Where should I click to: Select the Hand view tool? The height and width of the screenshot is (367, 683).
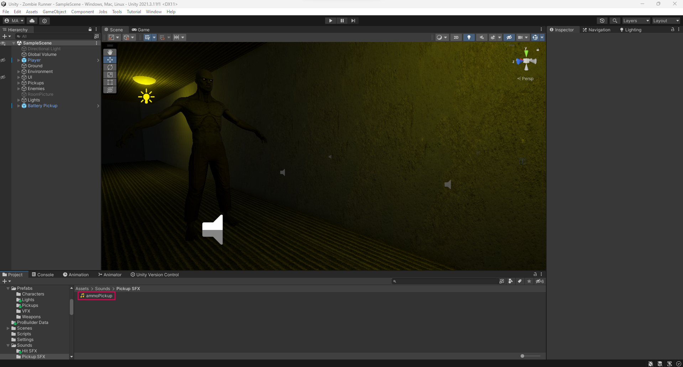(x=110, y=52)
